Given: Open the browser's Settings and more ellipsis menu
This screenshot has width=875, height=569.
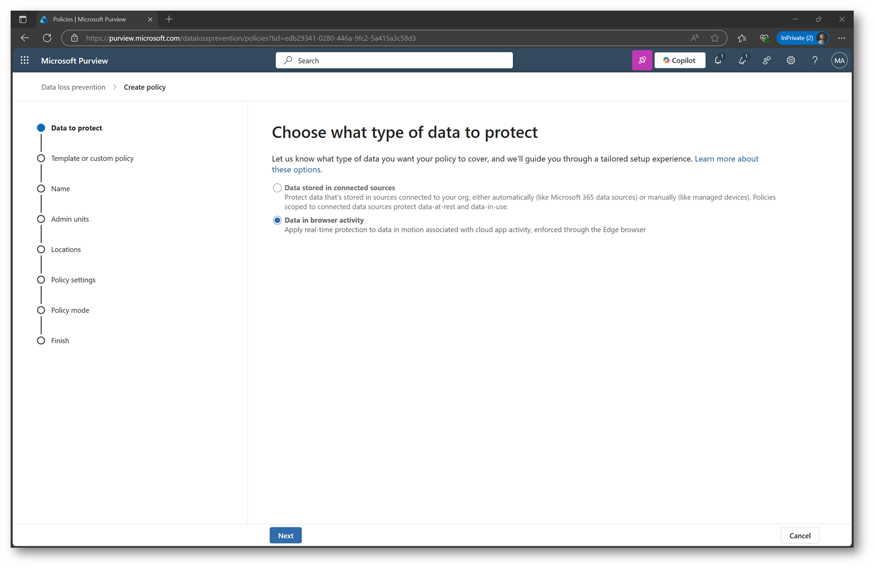Looking at the screenshot, I should coord(842,38).
